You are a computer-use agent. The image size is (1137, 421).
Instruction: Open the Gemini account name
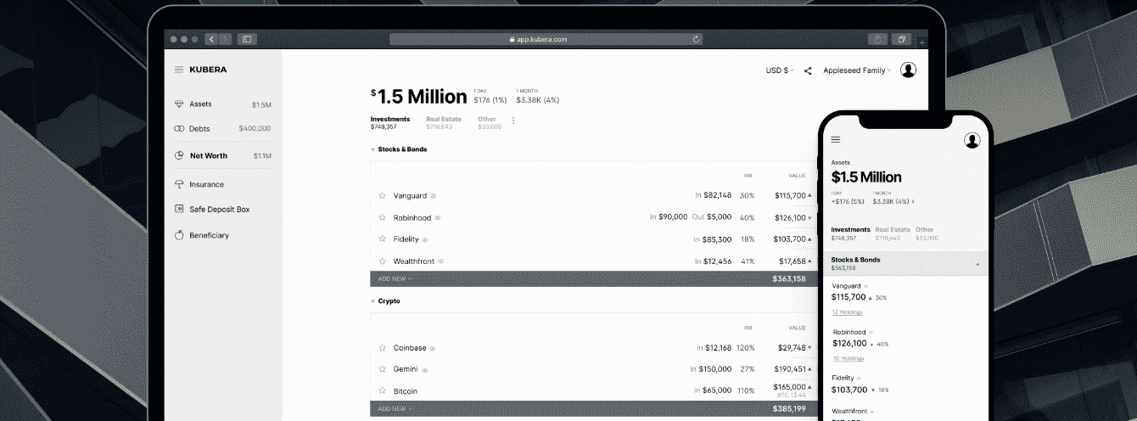(x=406, y=369)
